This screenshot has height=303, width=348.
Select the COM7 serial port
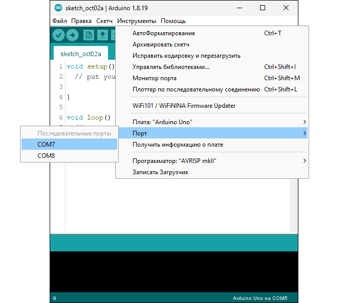[69, 144]
